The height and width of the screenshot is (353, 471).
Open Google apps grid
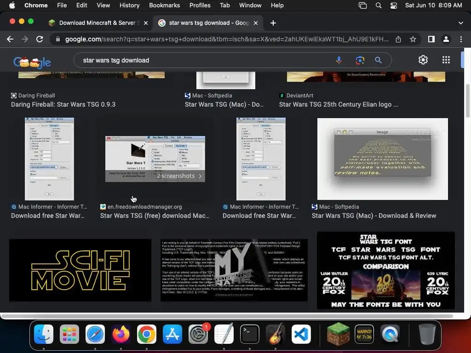pos(446,60)
